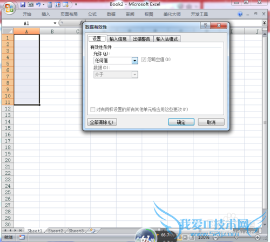Click the vertical scrollbar down arrow

(x=265, y=225)
